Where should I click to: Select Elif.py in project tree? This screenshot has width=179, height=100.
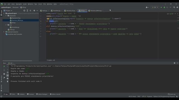[13, 23]
